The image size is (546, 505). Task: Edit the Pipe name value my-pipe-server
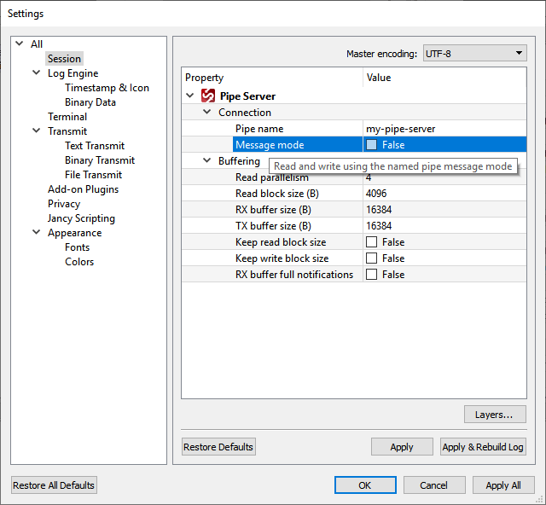(444, 129)
